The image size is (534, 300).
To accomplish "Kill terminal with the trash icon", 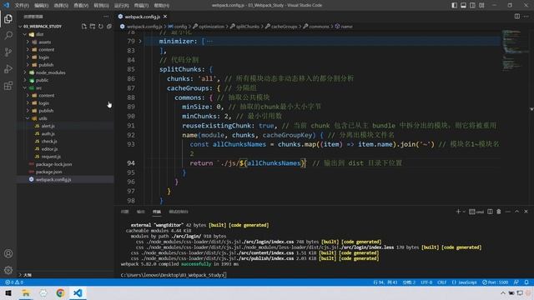I will pyautogui.click(x=499, y=212).
